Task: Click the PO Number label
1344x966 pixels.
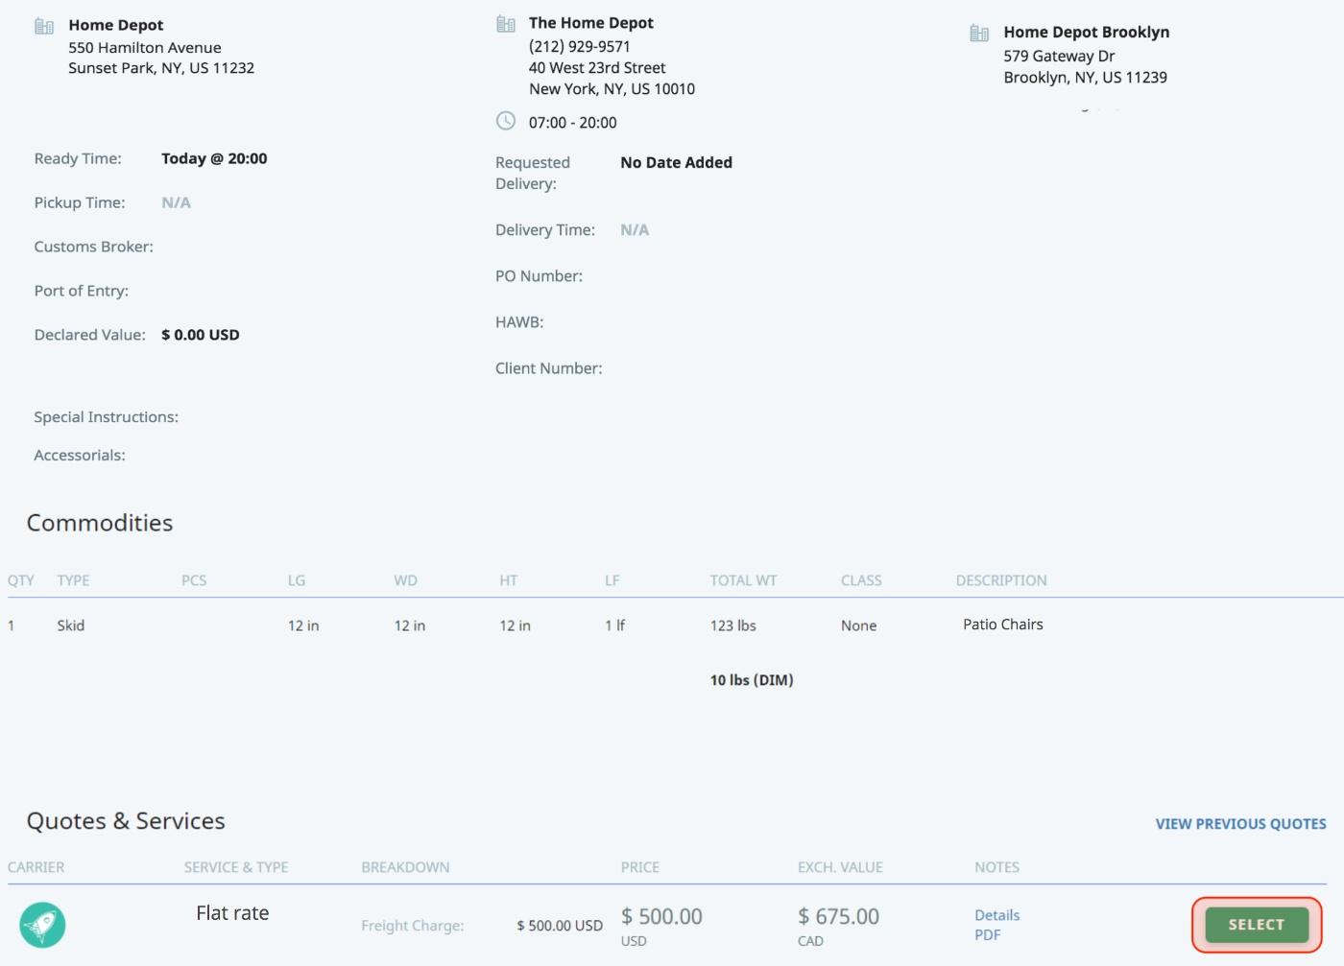Action: pyautogui.click(x=539, y=276)
